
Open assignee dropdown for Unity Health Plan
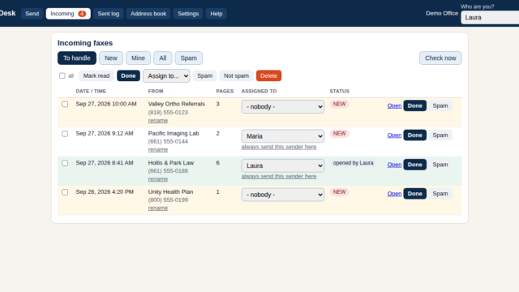[283, 195]
